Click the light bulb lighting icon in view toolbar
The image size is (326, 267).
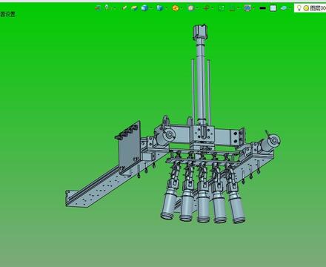pos(107,7)
